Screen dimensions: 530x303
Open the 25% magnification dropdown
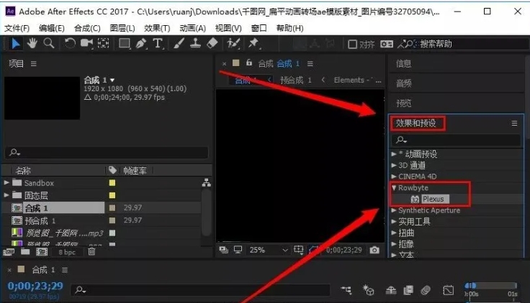pos(269,250)
